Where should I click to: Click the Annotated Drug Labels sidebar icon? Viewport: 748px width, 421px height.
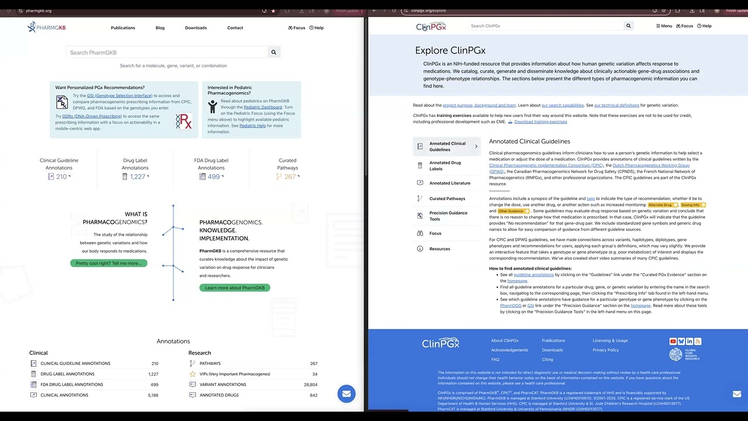click(420, 166)
